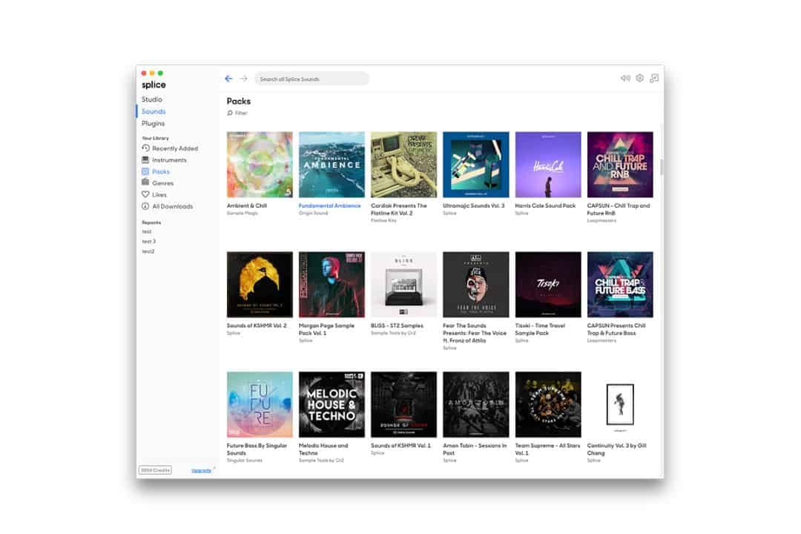Click 'Melodic House and Techno' title
801x534 pixels.
click(x=323, y=449)
